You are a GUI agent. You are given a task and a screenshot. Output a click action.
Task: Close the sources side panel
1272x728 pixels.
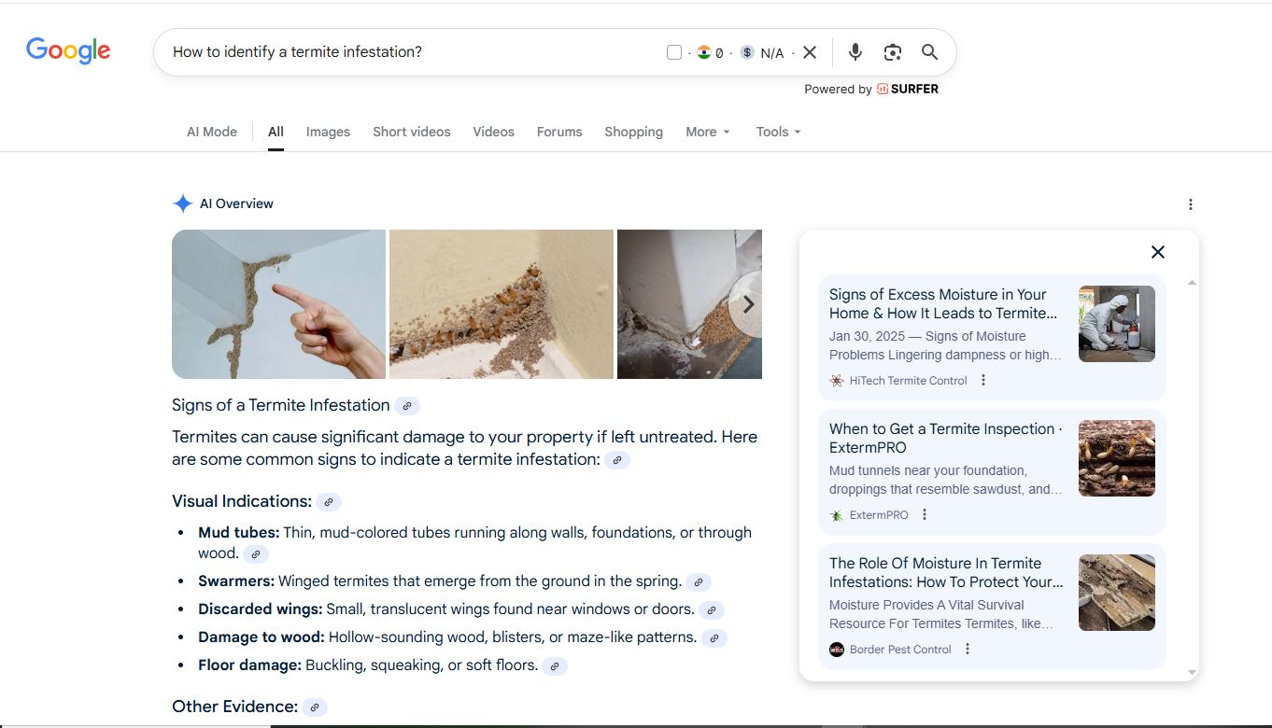pos(1157,252)
